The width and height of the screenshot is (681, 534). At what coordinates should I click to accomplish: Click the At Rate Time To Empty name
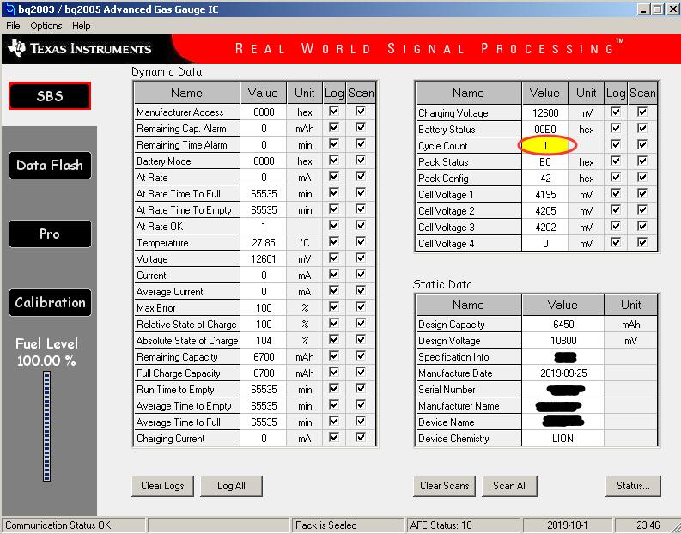point(184,210)
